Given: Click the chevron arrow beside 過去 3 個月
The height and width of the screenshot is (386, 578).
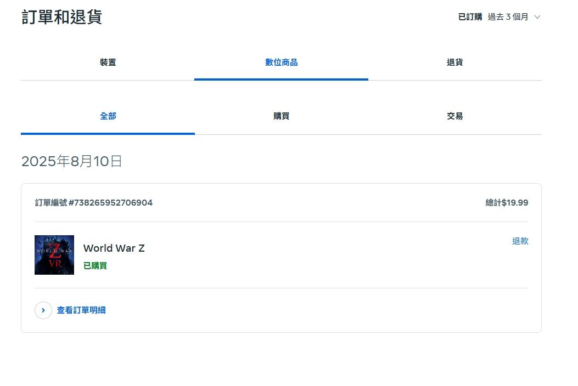Looking at the screenshot, I should [537, 17].
